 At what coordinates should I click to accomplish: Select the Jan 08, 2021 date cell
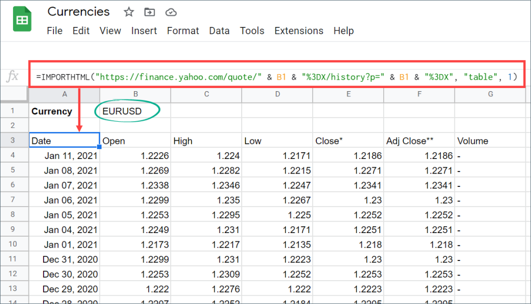coord(64,170)
